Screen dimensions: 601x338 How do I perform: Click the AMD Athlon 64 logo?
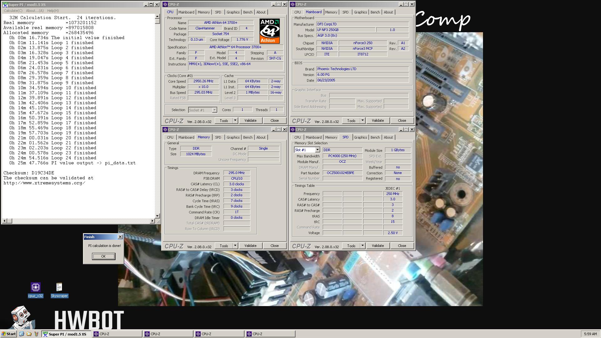[270, 31]
